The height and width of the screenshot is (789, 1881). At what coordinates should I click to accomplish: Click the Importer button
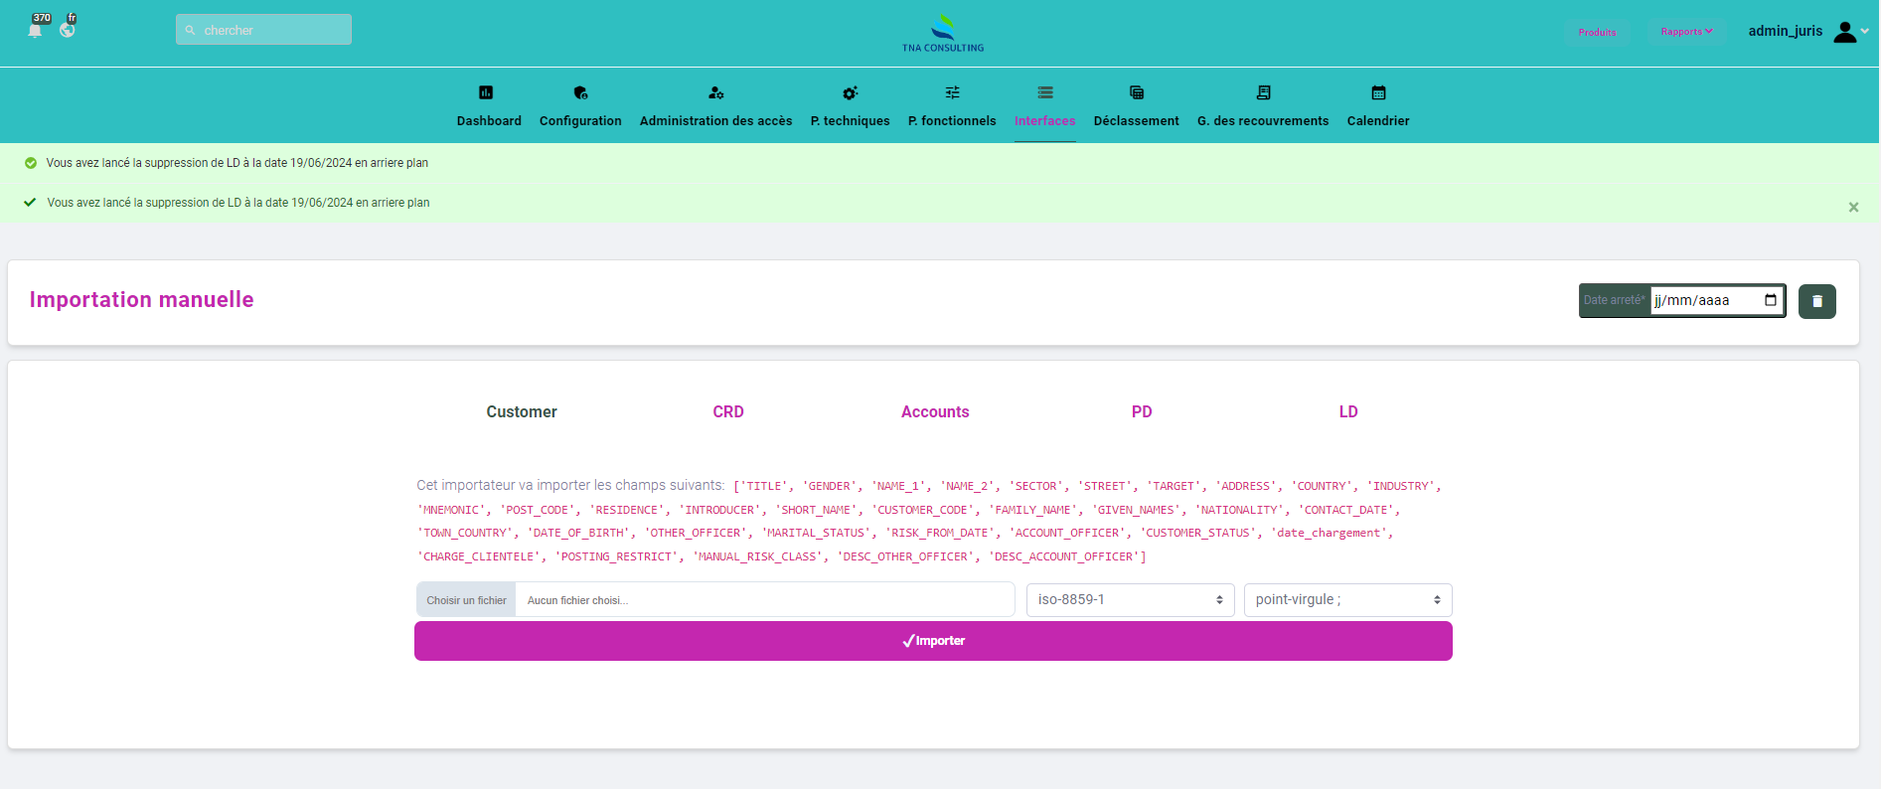(933, 641)
